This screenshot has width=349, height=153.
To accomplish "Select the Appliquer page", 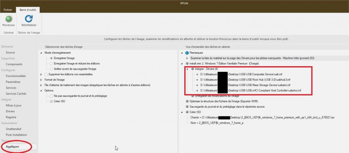I will point(13,146).
